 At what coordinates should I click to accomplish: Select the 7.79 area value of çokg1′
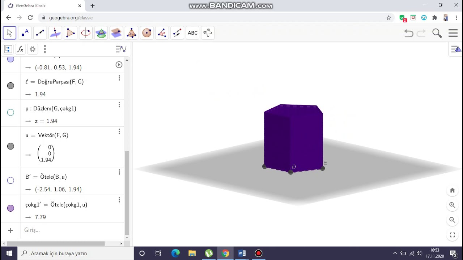pos(41,217)
